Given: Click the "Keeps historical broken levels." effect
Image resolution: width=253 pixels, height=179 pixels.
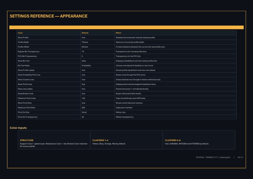Looking at the screenshot, I should pos(129,94).
